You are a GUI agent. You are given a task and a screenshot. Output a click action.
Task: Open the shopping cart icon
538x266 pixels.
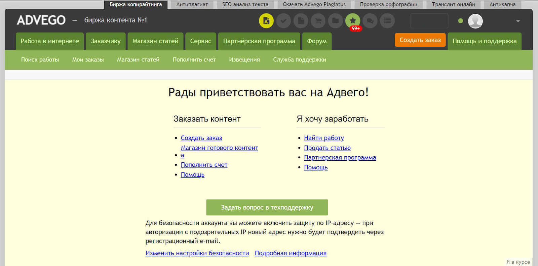(x=318, y=21)
